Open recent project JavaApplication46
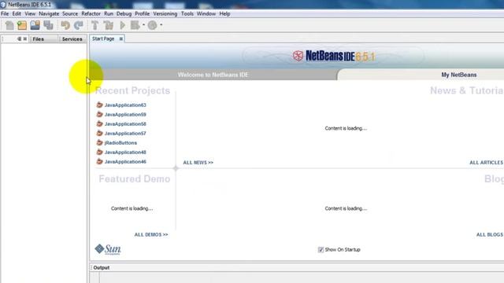Screen dimensions: 504x283 [125, 162]
